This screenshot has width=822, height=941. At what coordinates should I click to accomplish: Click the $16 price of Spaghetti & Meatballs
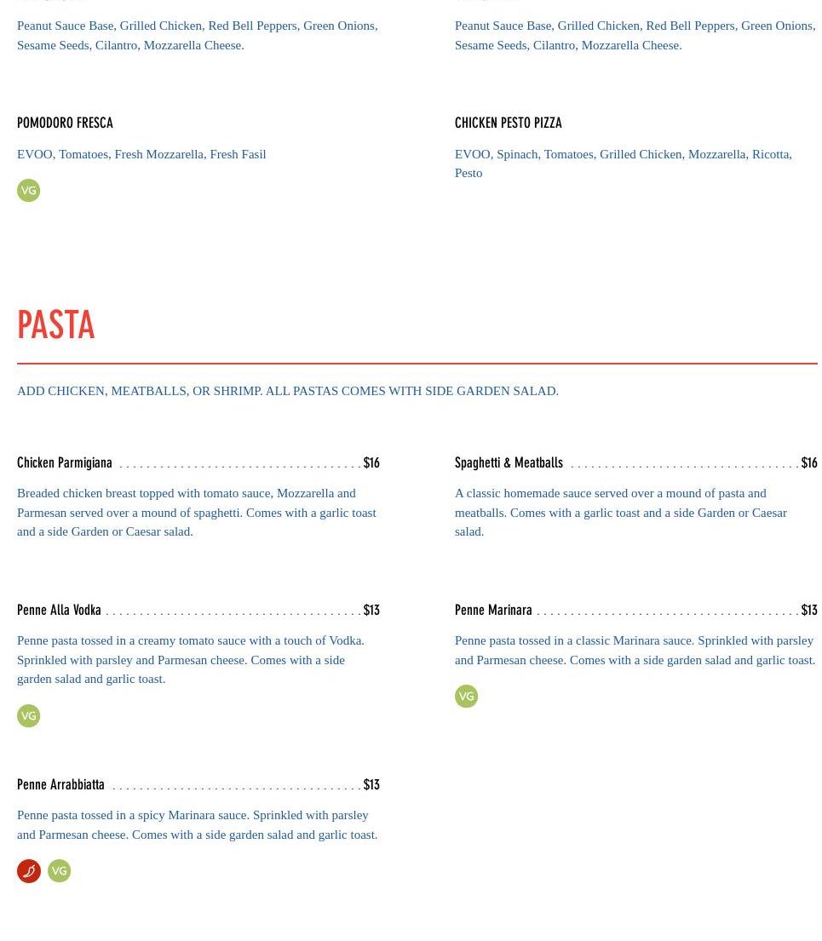click(808, 462)
